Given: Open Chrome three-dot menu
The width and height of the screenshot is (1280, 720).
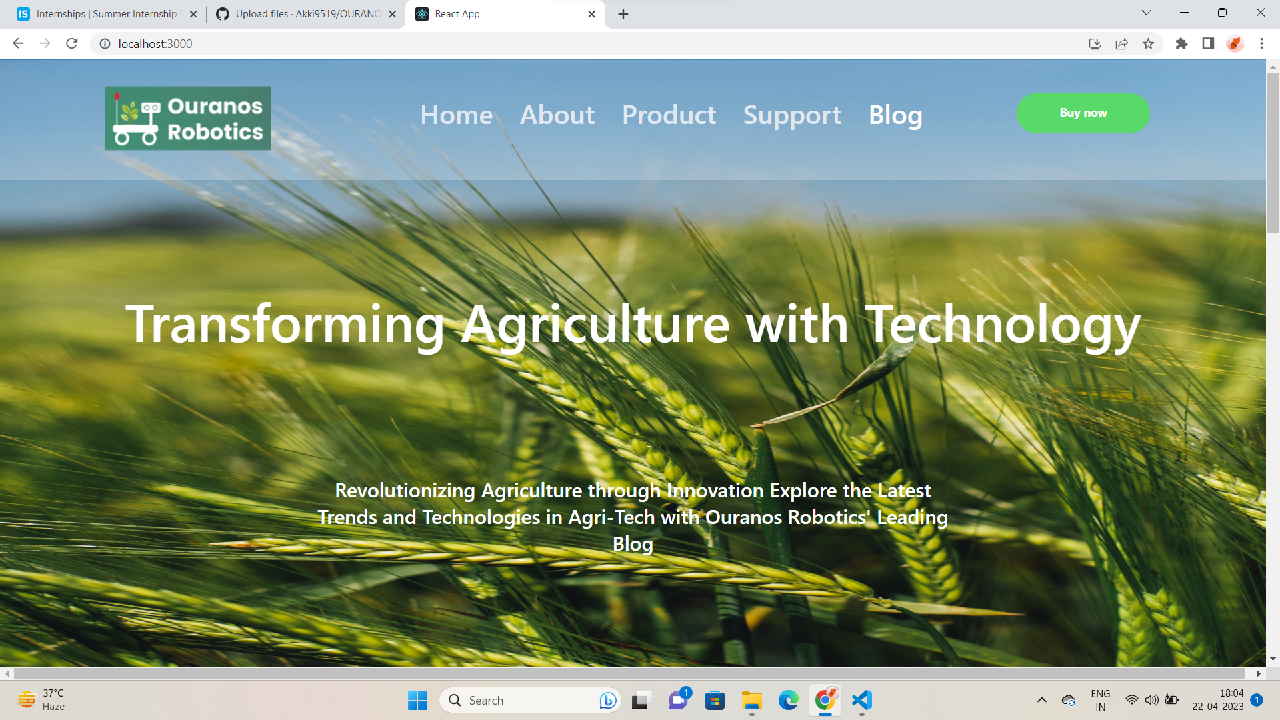Looking at the screenshot, I should [x=1261, y=43].
